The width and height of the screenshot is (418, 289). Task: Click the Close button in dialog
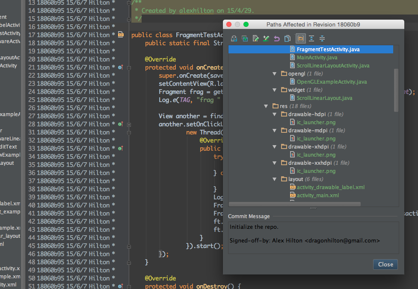point(385,264)
